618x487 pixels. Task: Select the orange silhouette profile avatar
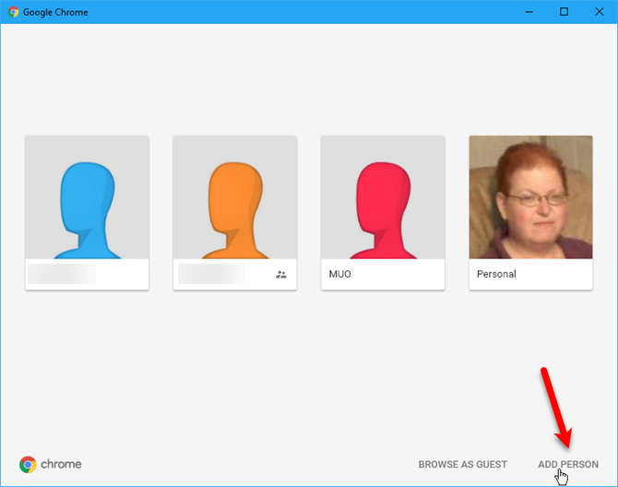234,197
